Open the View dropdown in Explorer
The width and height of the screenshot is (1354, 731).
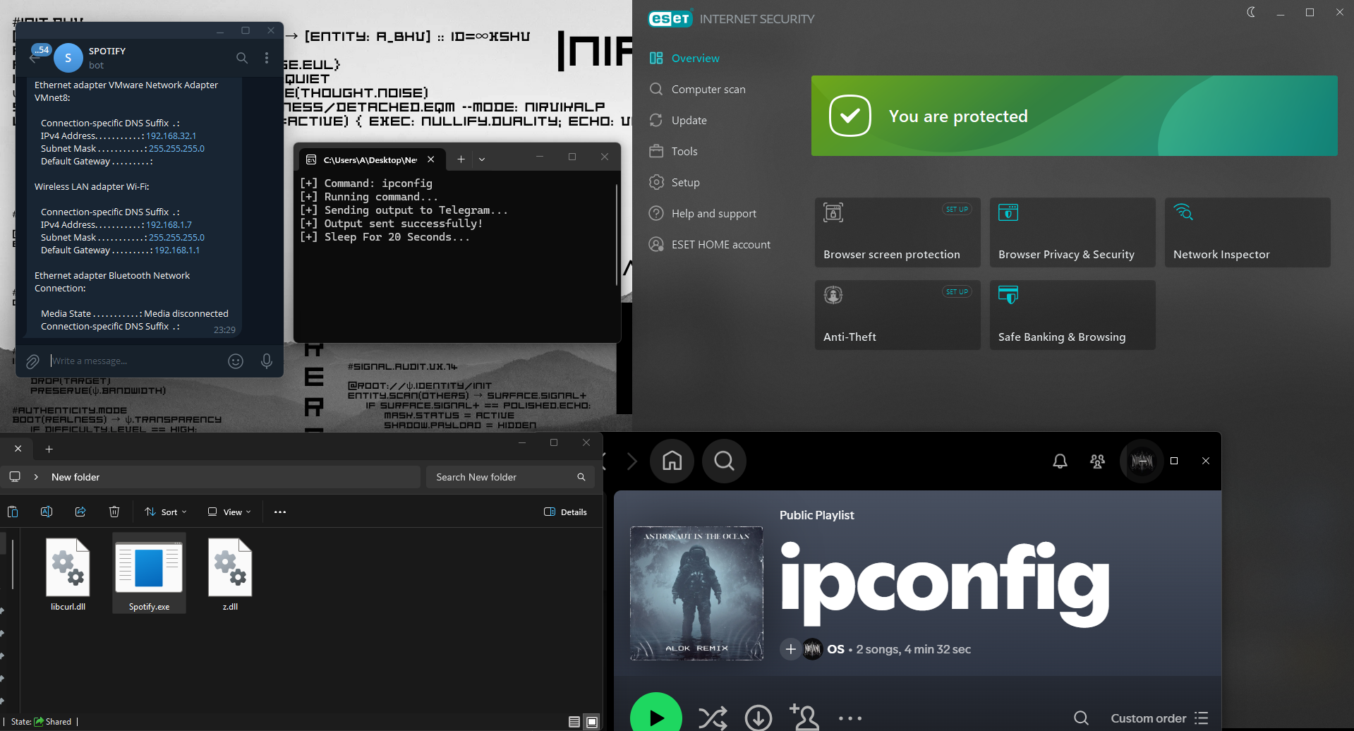229,512
